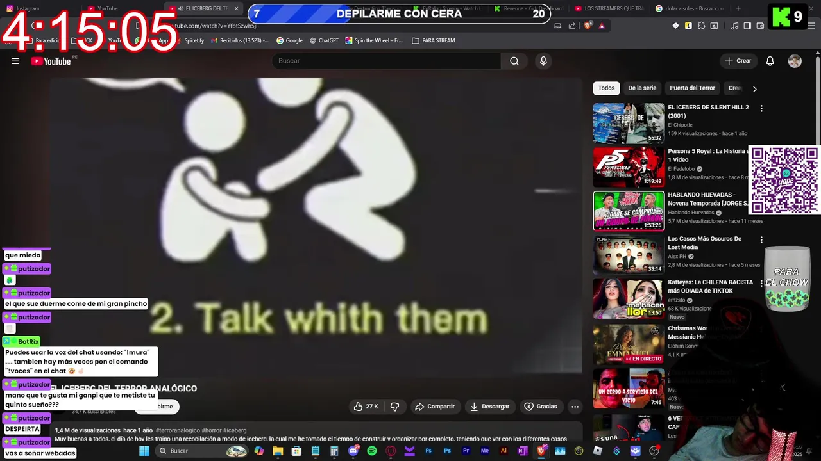Viewport: 821px width, 461px height.
Task: Open the Google bookmark
Action: (289, 40)
